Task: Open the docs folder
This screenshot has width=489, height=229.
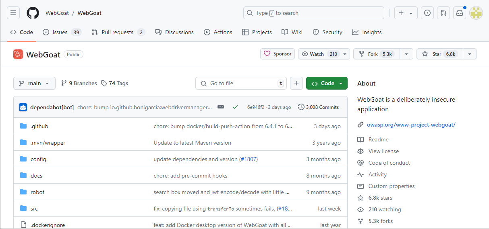Action: pyautogui.click(x=36, y=176)
